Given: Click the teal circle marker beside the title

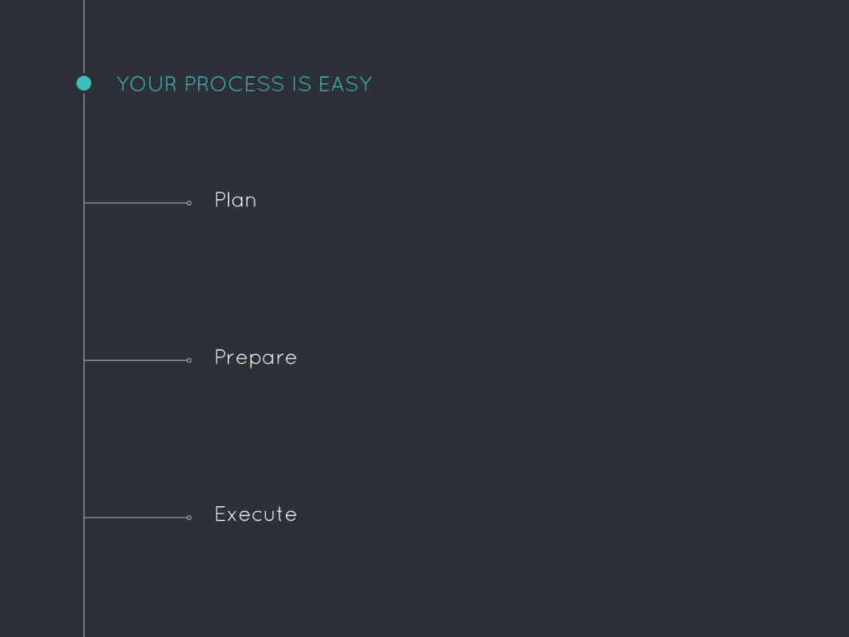Looking at the screenshot, I should click(84, 84).
